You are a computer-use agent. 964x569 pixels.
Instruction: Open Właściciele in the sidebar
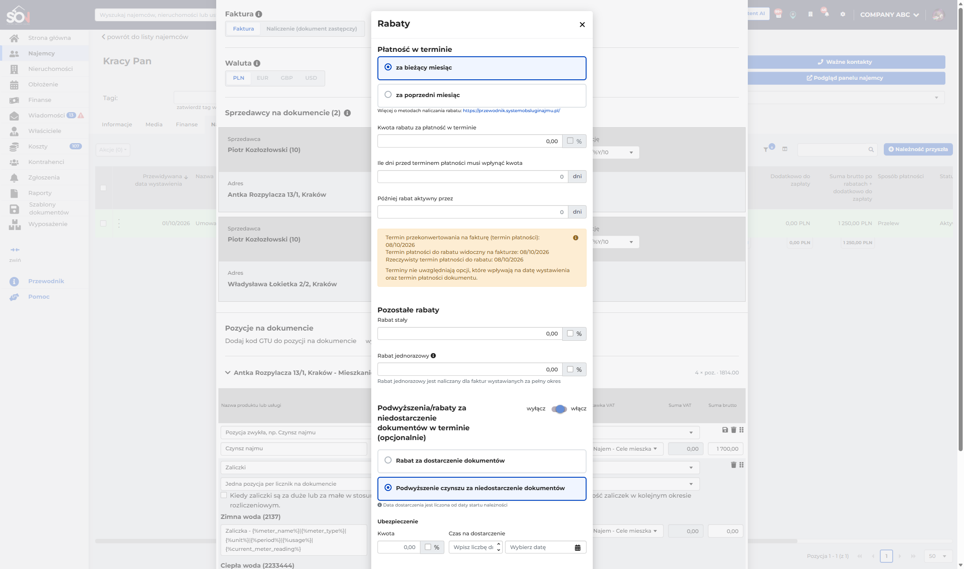44,131
